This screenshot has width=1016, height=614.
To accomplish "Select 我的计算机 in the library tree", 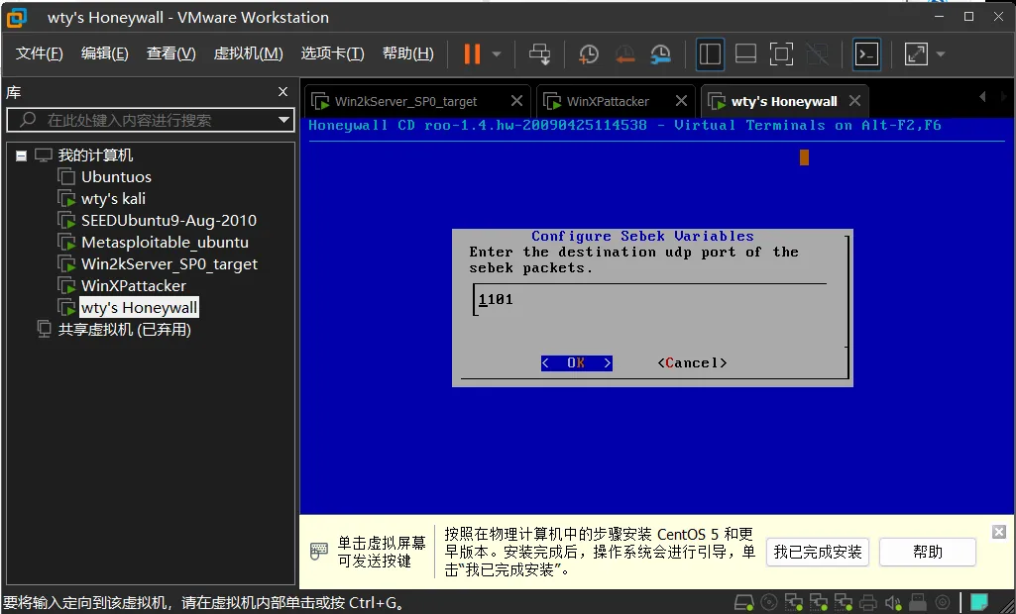I will click(95, 155).
